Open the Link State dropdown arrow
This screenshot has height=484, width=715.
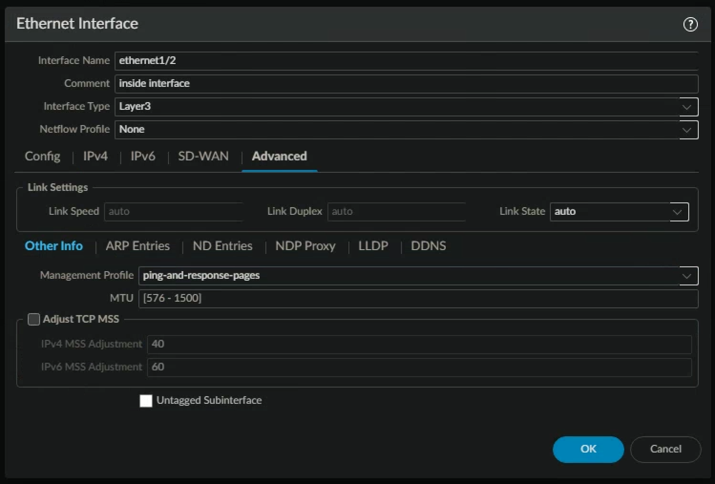tap(678, 212)
